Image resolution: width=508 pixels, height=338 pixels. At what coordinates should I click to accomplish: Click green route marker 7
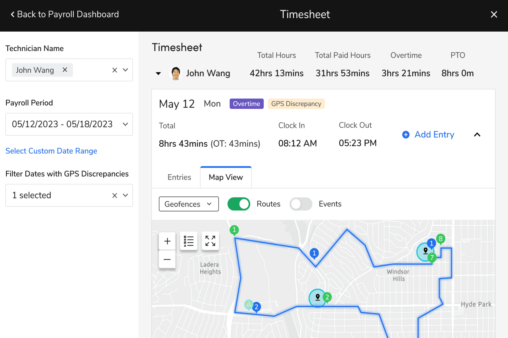[432, 258]
